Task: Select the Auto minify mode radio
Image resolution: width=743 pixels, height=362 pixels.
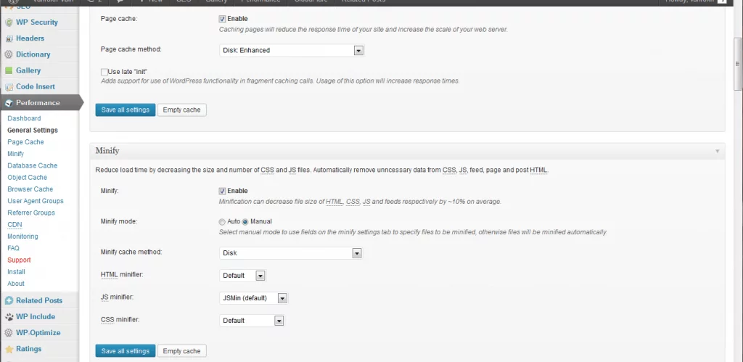Action: pos(222,222)
